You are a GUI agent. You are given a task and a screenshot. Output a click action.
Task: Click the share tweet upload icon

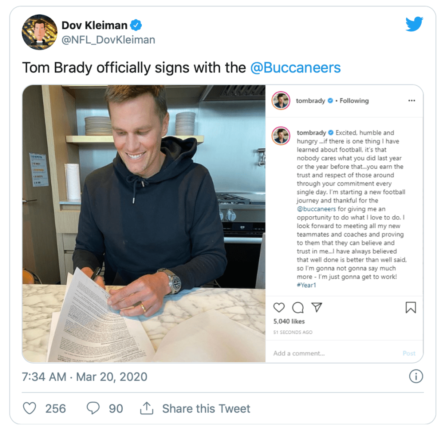pyautogui.click(x=147, y=408)
